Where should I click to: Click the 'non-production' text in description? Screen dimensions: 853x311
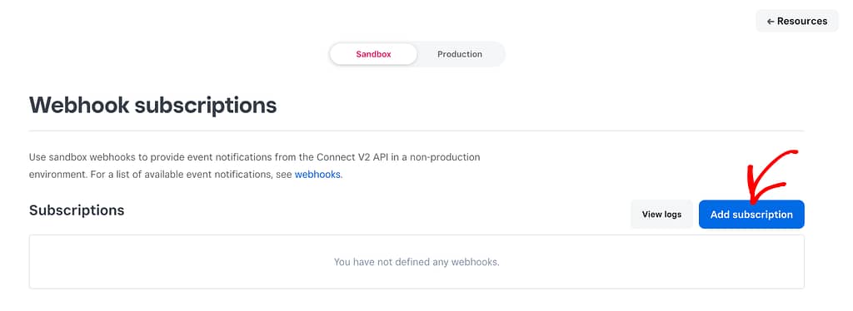point(446,157)
